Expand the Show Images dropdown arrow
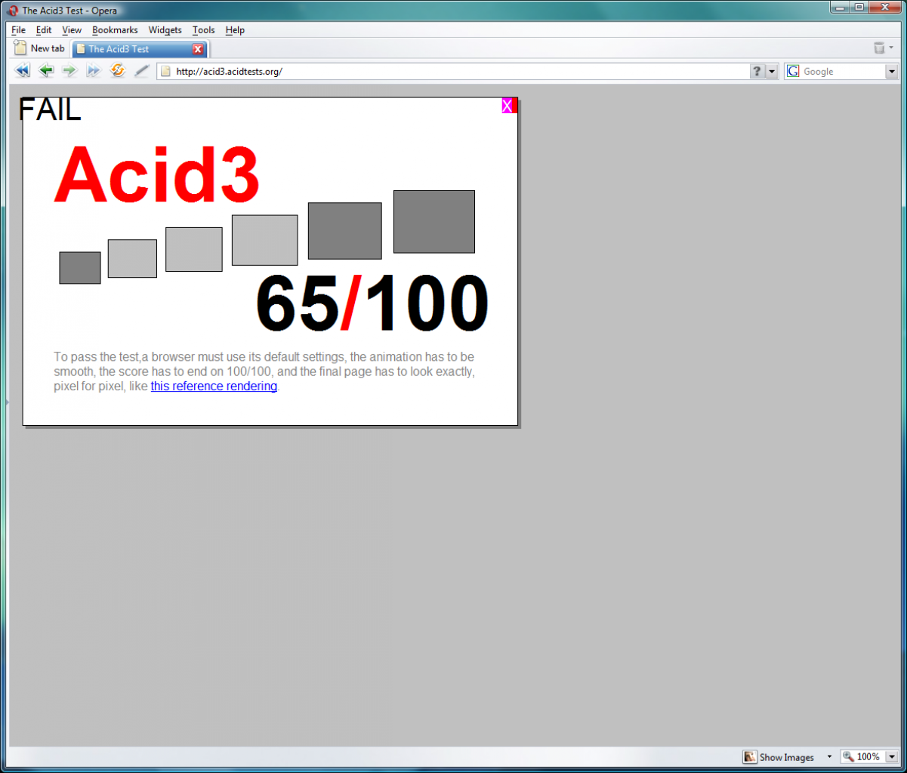This screenshot has height=773, width=907. click(829, 757)
